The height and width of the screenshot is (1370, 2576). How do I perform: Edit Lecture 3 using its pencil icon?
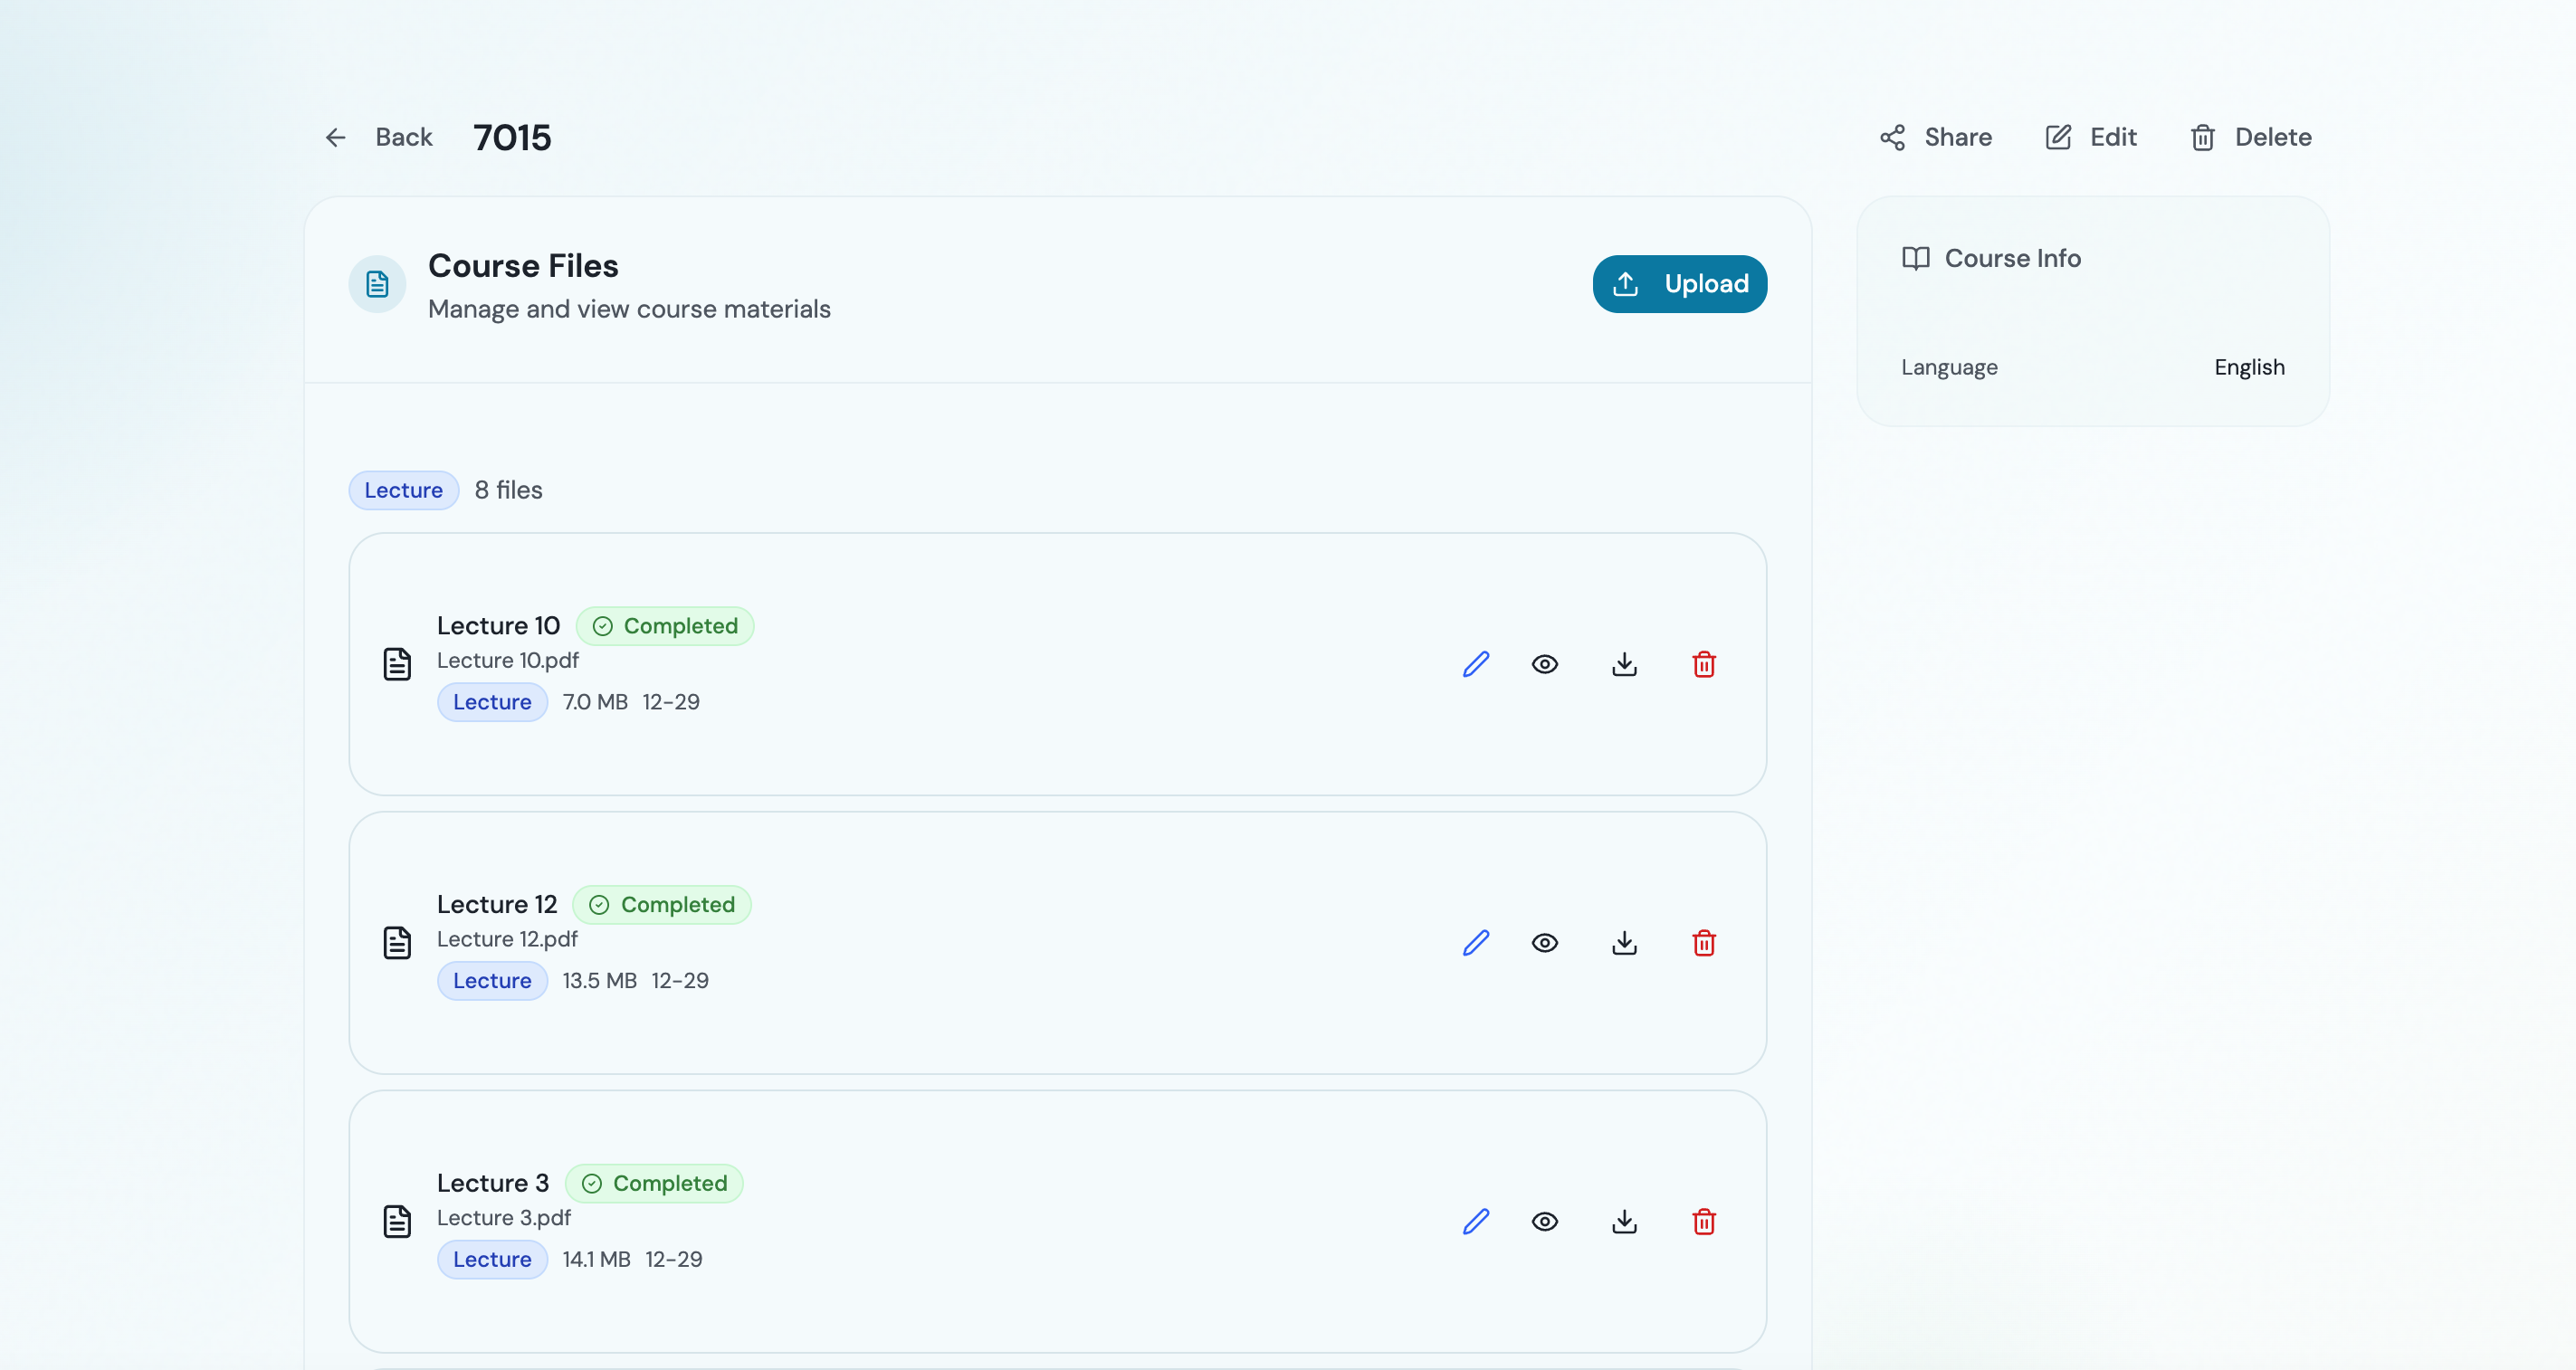(x=1477, y=1221)
